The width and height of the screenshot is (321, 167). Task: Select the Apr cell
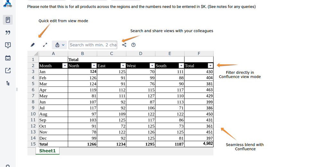pyautogui.click(x=53, y=90)
